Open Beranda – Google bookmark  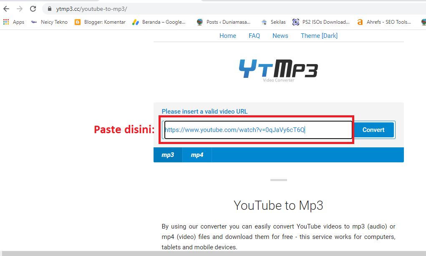(x=164, y=22)
